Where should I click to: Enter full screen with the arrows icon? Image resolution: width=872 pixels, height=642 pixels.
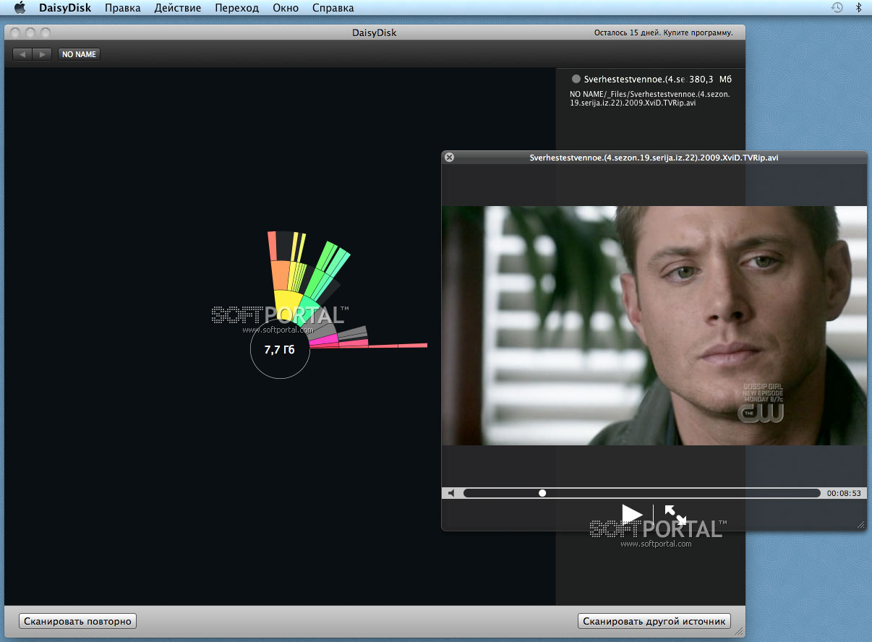pyautogui.click(x=675, y=515)
